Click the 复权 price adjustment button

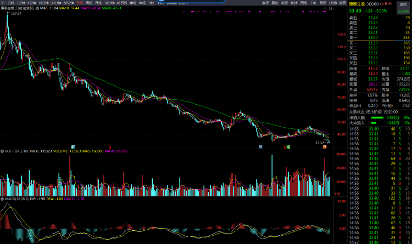265,3
